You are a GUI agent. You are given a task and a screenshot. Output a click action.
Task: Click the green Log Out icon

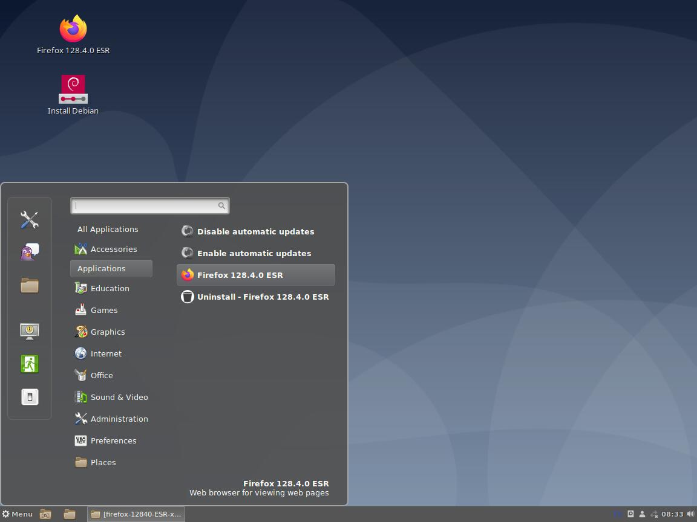pos(29,364)
